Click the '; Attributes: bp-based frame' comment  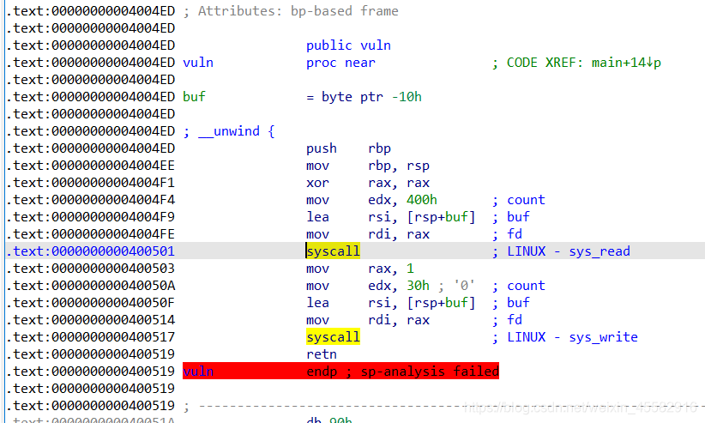(x=291, y=11)
